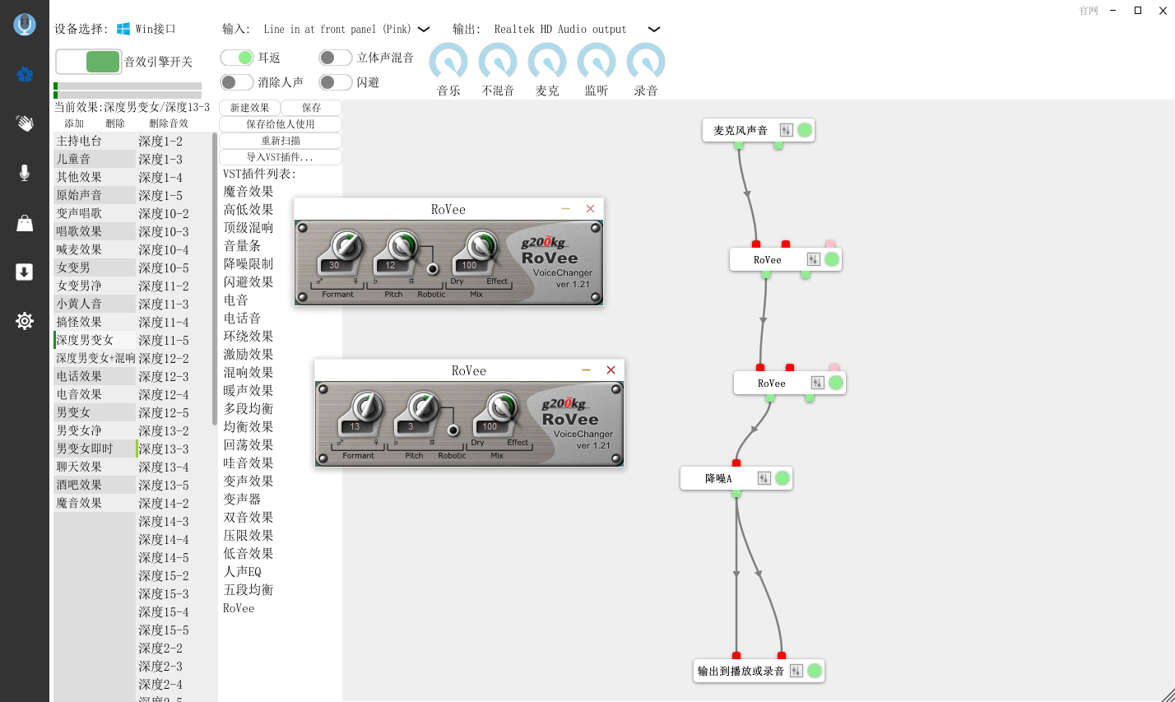Click the microphone app logo in sidebar
This screenshot has height=702, width=1175.
click(25, 25)
